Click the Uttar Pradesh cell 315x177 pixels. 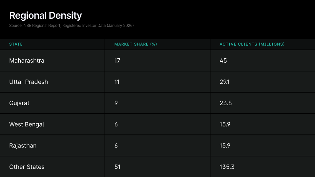tap(29, 82)
